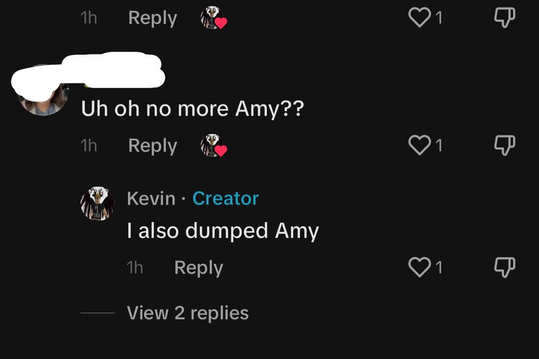Tap the like count beside Kevin's reply heart
This screenshot has height=359, width=539.
pyautogui.click(x=438, y=267)
